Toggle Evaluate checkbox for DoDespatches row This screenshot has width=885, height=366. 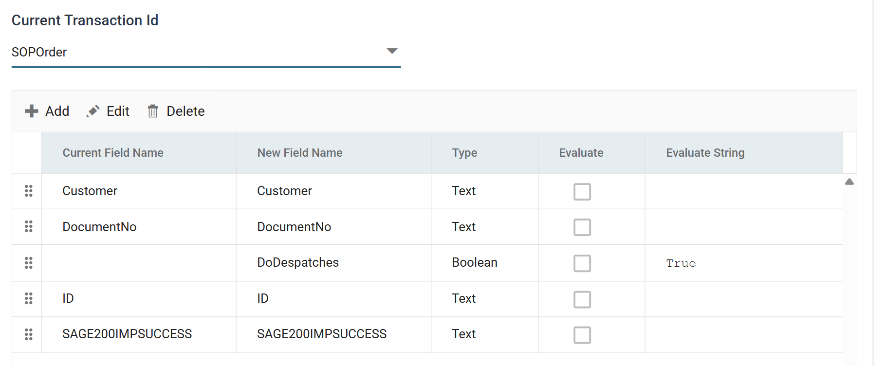point(582,263)
